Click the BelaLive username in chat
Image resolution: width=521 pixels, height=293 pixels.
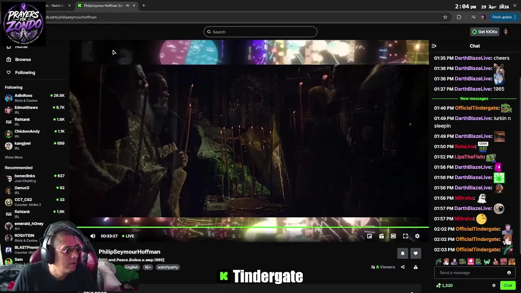pos(465,146)
